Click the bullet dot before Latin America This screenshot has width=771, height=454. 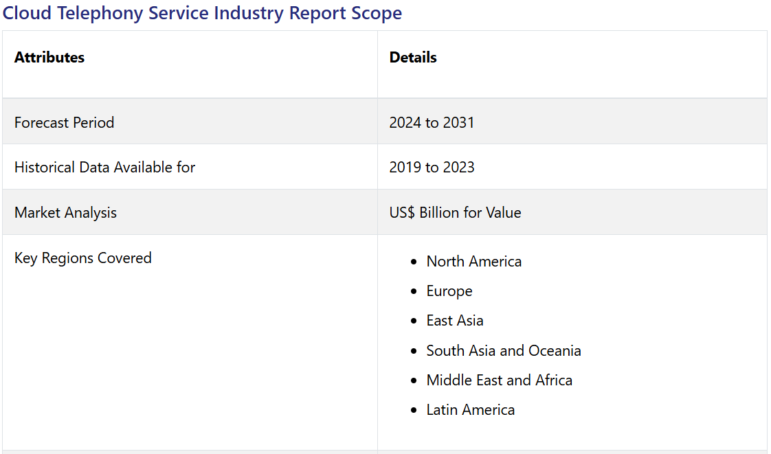coord(413,411)
